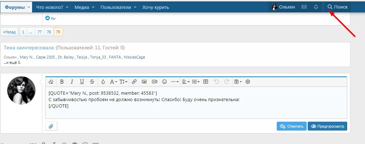The image size is (365, 144).
Task: Open NikolasCage user profile
Action: tap(134, 57)
